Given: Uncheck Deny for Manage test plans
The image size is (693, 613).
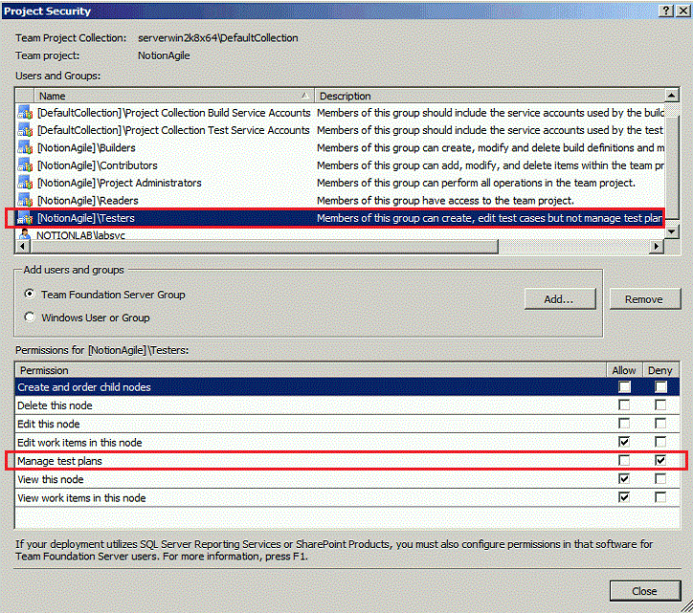Looking at the screenshot, I should (x=660, y=460).
